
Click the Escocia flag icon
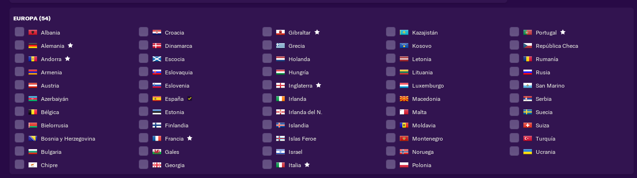pos(157,59)
